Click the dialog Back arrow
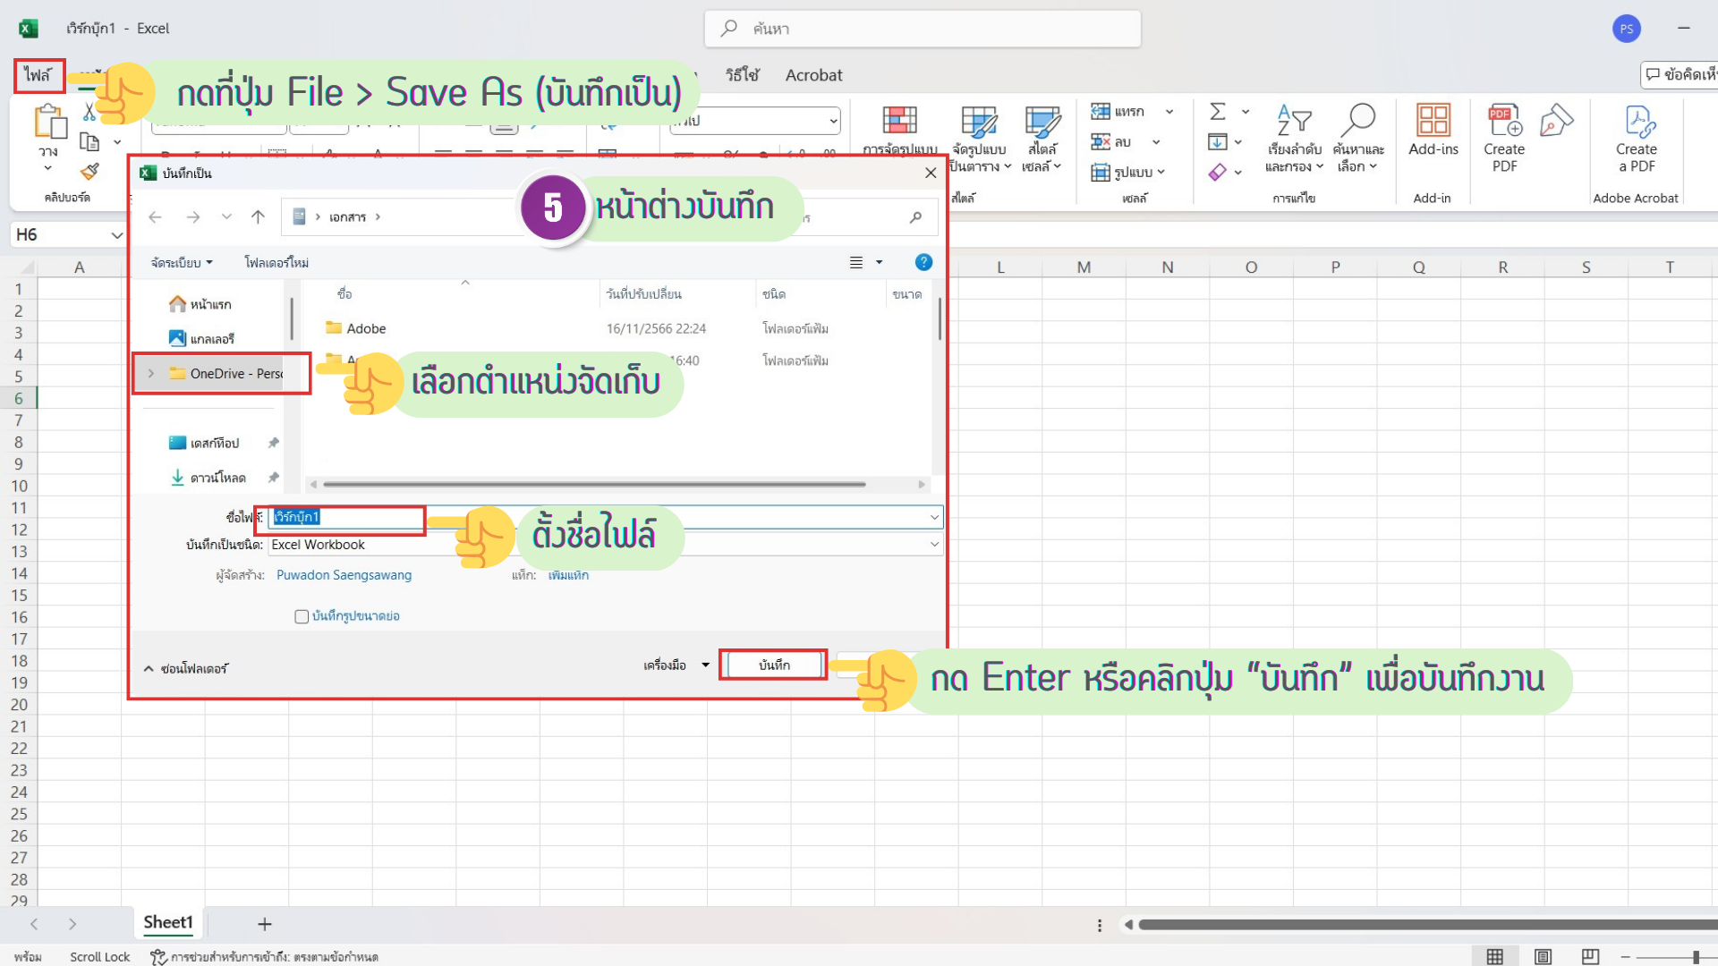1718x966 pixels. click(155, 216)
